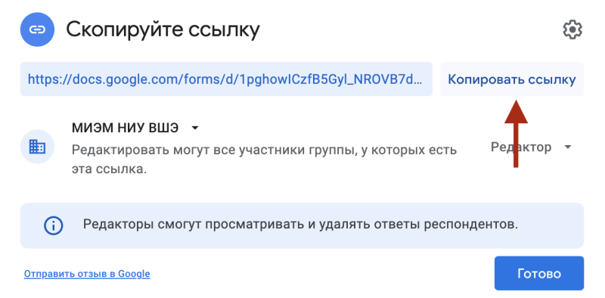Confirm with the Готово button
The image size is (605, 298).
(x=539, y=273)
